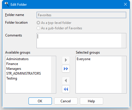Select 'As a top-level folder' radio button

[x=38, y=23]
